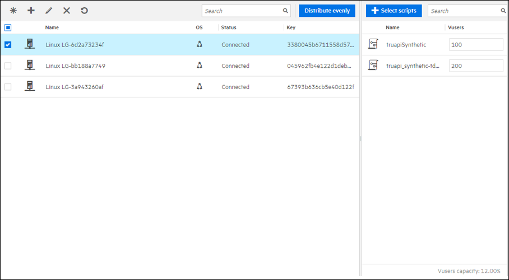Check the Linux LG-bb188a7749 checkbox
The image size is (509, 280).
click(x=8, y=66)
